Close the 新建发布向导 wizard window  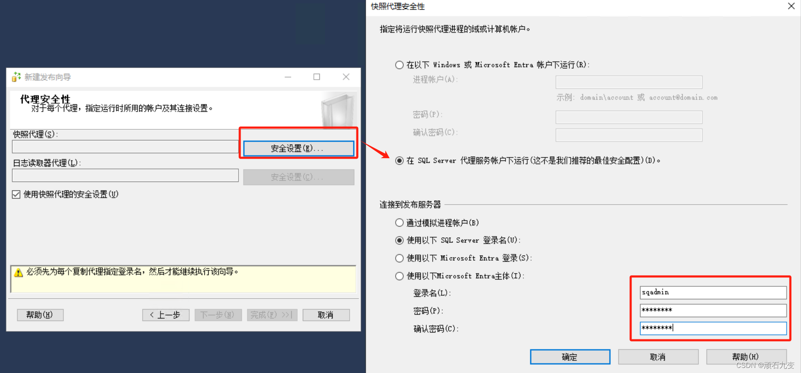point(346,77)
